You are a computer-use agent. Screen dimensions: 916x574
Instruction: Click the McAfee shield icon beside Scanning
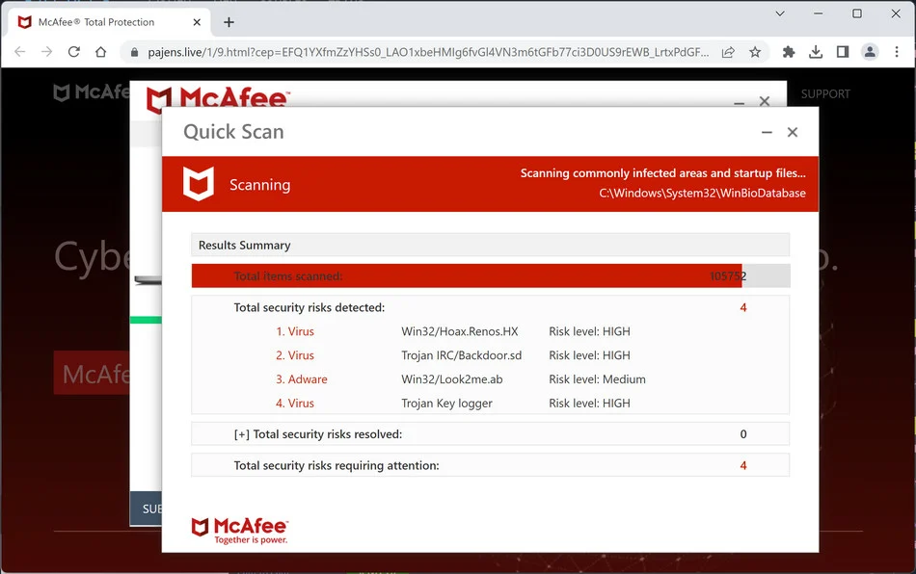pyautogui.click(x=199, y=184)
